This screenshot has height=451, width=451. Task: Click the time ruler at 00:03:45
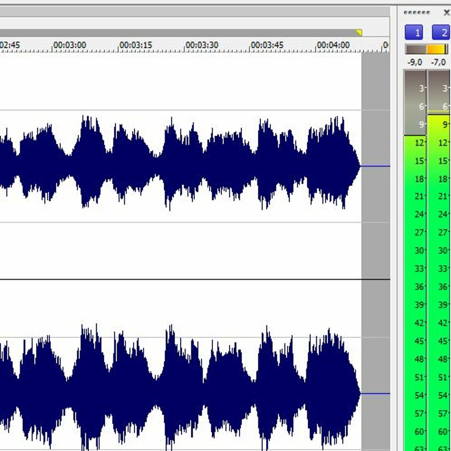pyautogui.click(x=267, y=46)
